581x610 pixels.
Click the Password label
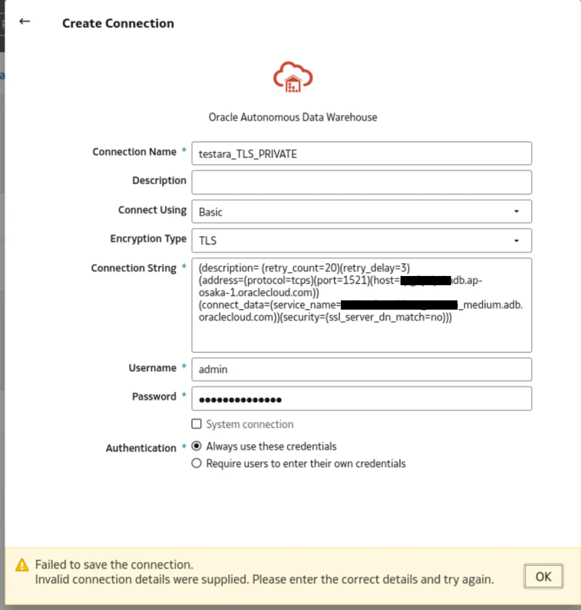154,396
